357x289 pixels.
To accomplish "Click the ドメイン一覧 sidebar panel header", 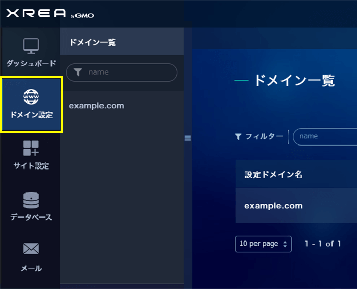I will coord(92,42).
